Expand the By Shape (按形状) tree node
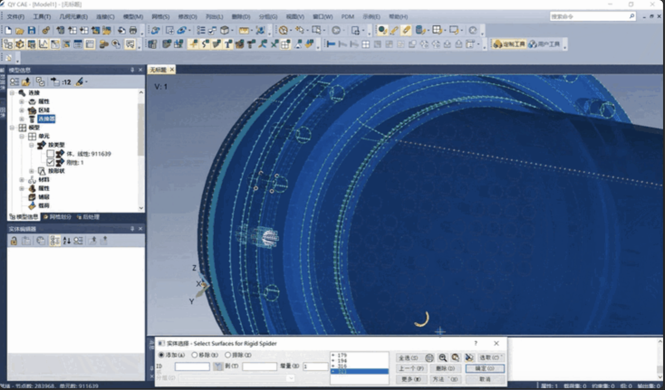The height and width of the screenshot is (390, 665). [31, 171]
